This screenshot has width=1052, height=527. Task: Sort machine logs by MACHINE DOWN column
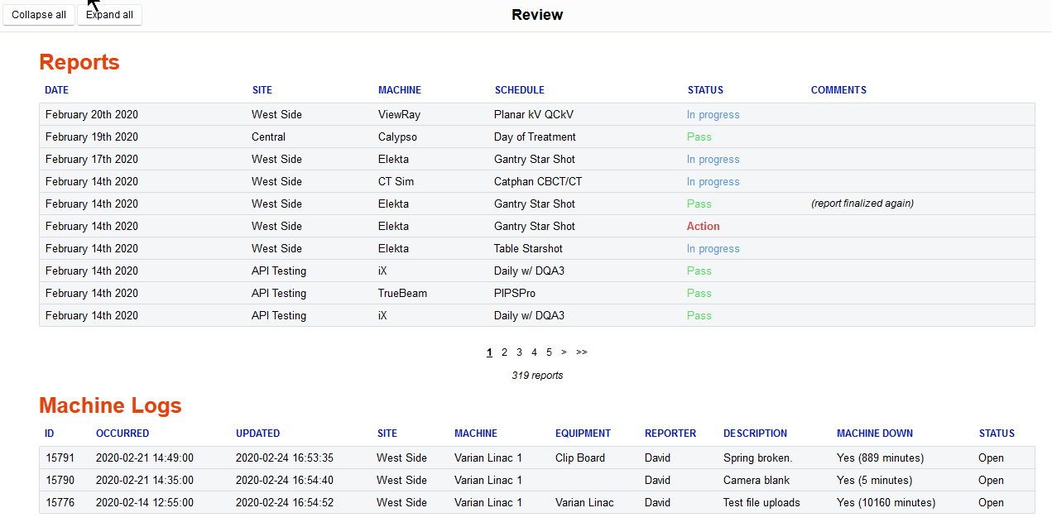coord(874,433)
